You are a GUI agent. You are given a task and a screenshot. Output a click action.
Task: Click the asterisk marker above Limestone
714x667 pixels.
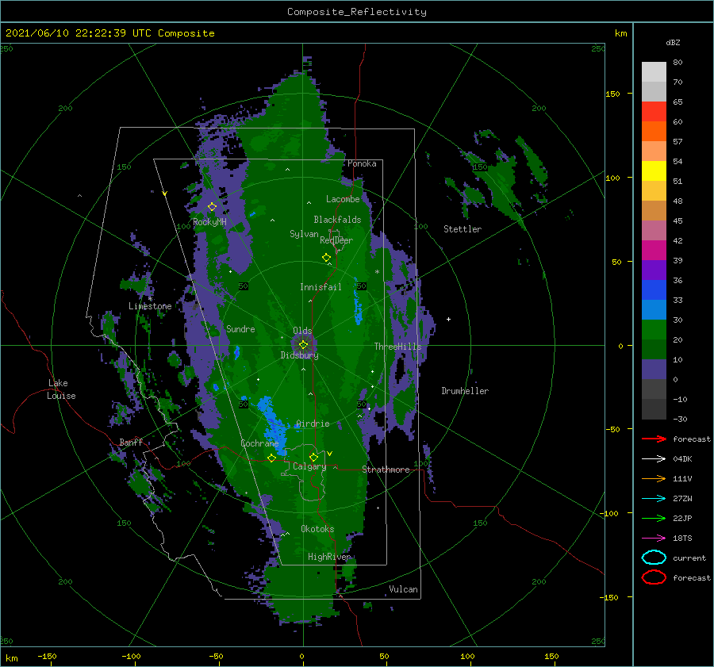pyautogui.click(x=150, y=299)
